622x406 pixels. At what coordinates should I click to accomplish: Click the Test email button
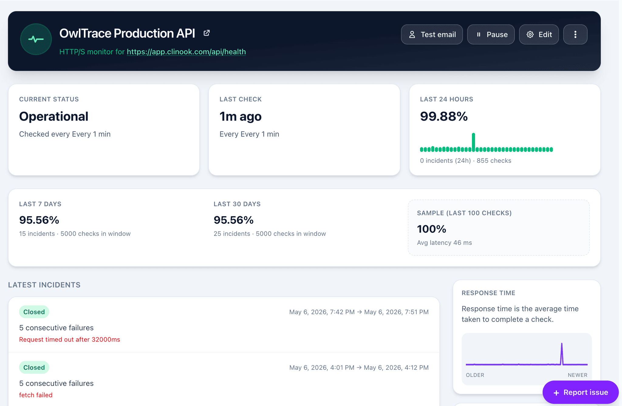pyautogui.click(x=432, y=34)
